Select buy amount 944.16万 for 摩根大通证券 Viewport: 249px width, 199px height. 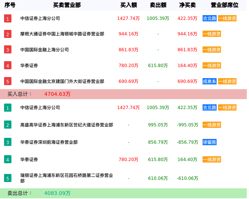coord(129,34)
